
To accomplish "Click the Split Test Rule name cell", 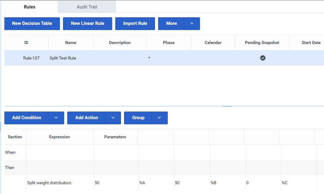I will click(63, 58).
